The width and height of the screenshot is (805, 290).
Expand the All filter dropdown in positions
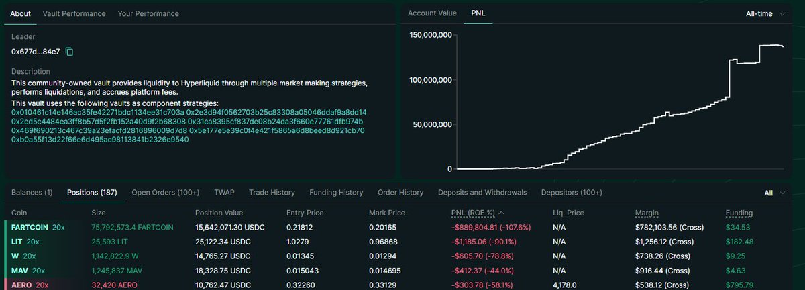(774, 193)
